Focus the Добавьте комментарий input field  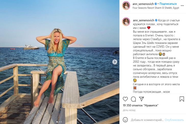(147, 120)
